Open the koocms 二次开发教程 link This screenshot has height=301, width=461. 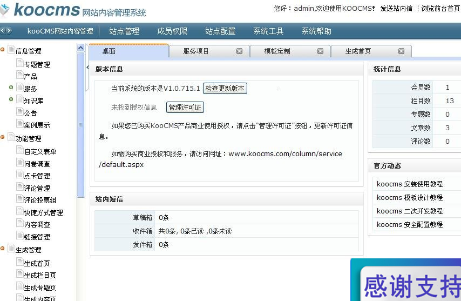410,211
